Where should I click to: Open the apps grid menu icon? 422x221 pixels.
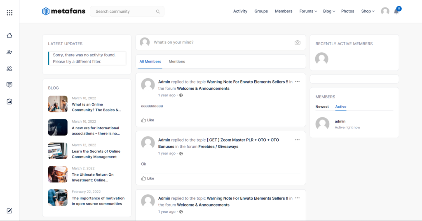(9, 13)
